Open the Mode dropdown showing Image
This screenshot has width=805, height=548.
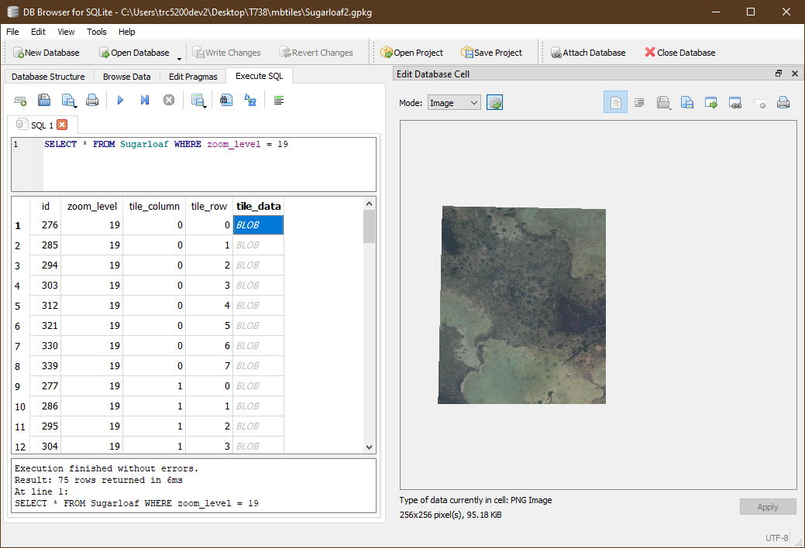pos(453,101)
